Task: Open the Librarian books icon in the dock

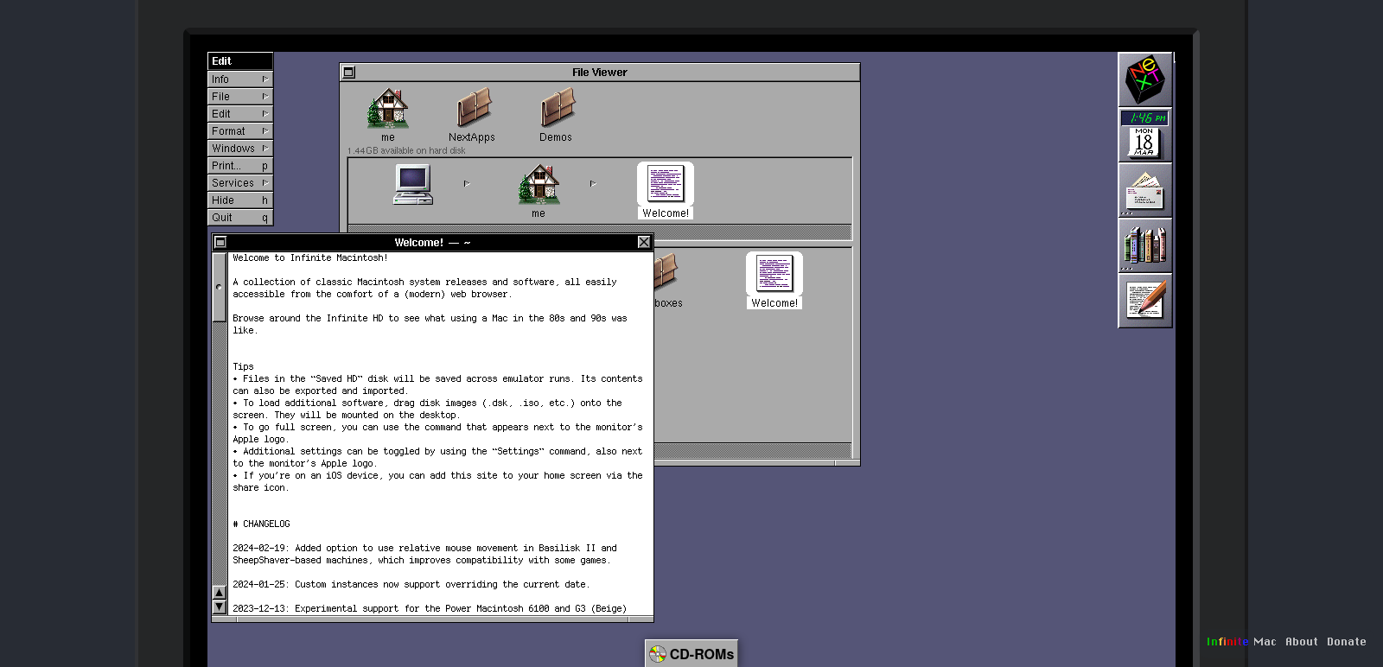Action: [1145, 245]
